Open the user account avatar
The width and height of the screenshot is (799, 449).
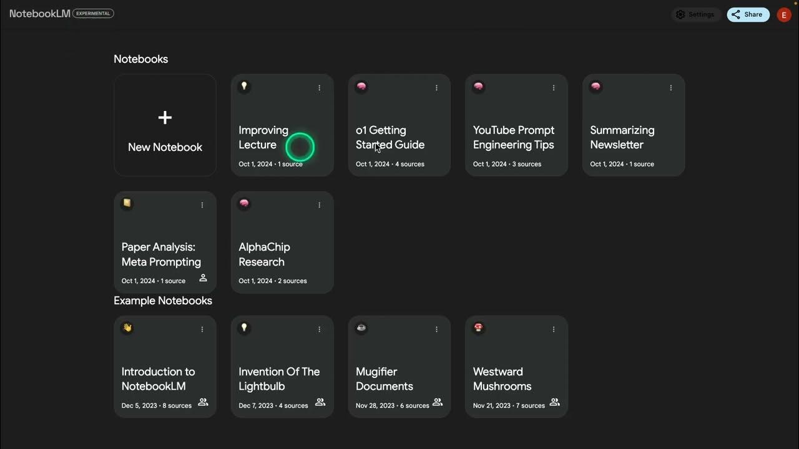784,15
